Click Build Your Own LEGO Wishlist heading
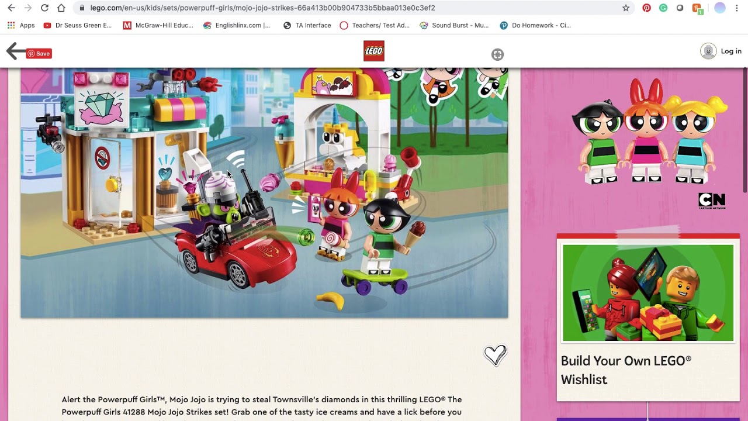 pyautogui.click(x=626, y=370)
